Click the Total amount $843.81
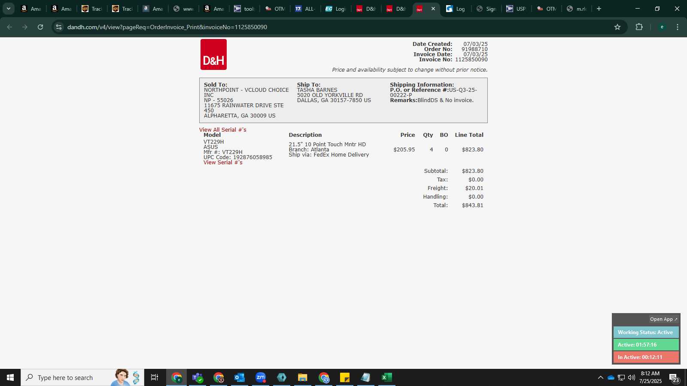 [x=472, y=205]
